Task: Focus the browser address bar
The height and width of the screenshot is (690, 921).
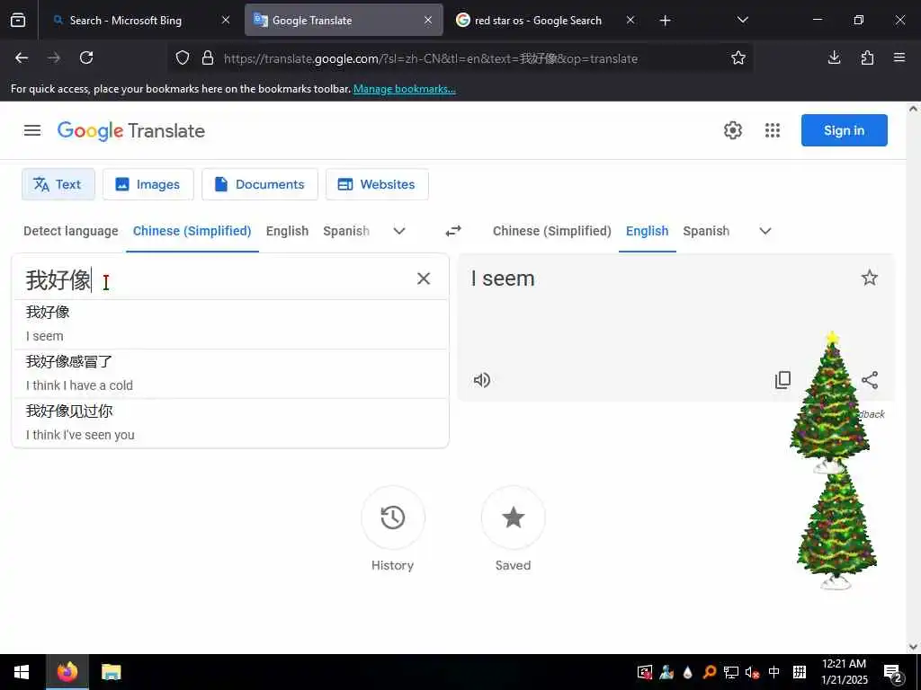Action: click(x=469, y=58)
